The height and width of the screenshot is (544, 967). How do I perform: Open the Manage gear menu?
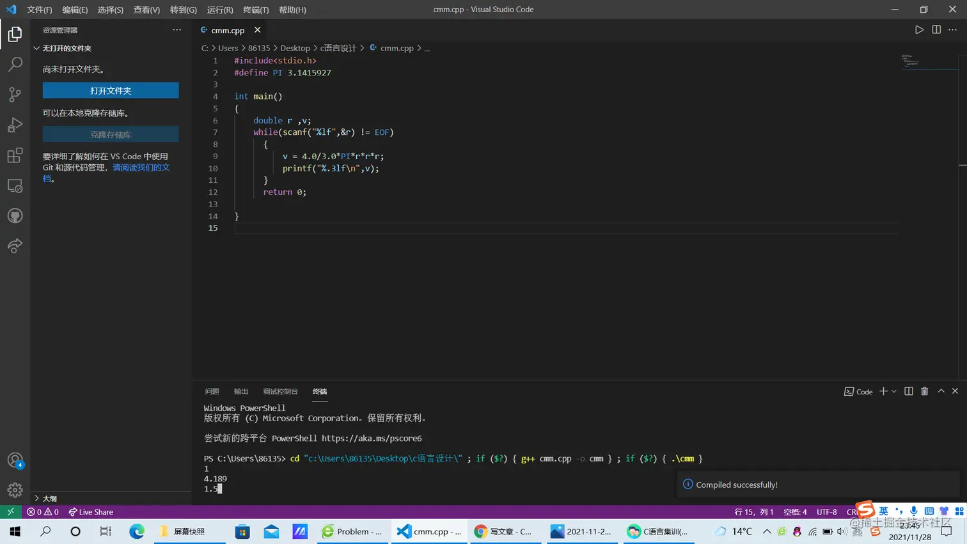(15, 490)
